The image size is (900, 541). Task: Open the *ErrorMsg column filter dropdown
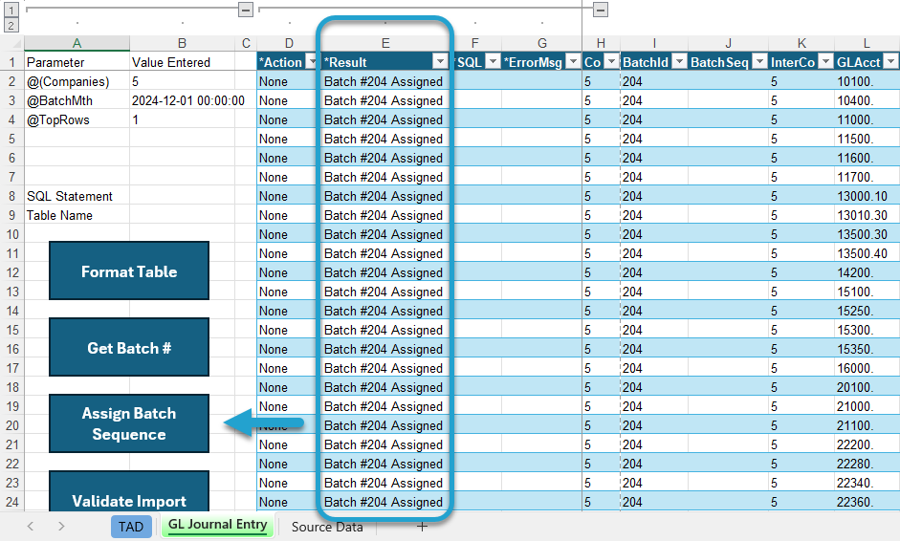coord(574,61)
